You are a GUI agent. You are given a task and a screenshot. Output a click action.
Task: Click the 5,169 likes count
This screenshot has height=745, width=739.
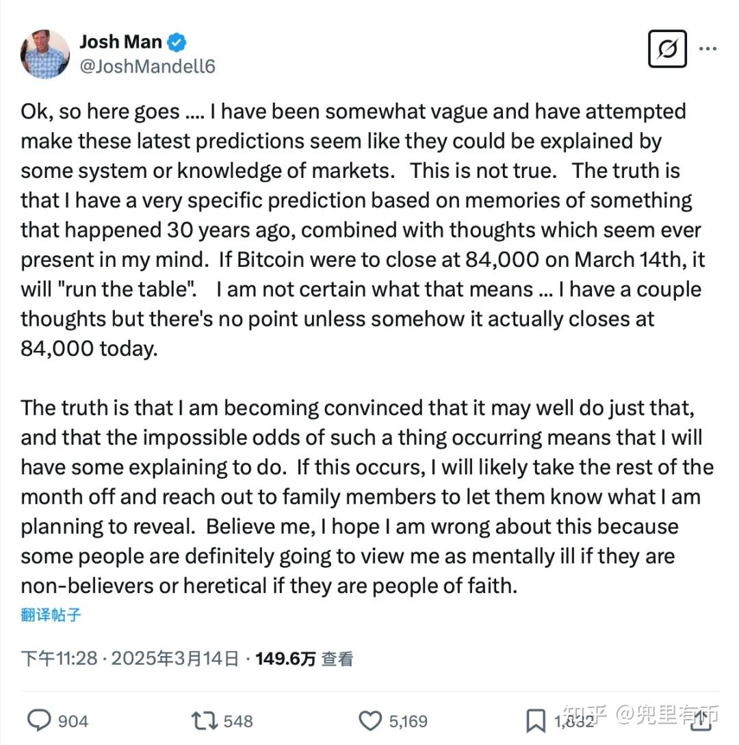click(x=408, y=721)
